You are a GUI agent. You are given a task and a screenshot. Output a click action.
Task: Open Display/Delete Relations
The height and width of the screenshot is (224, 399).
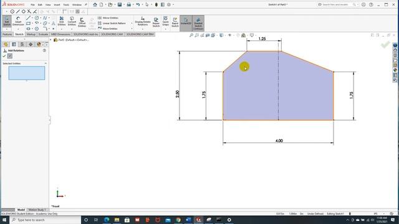(x=143, y=21)
